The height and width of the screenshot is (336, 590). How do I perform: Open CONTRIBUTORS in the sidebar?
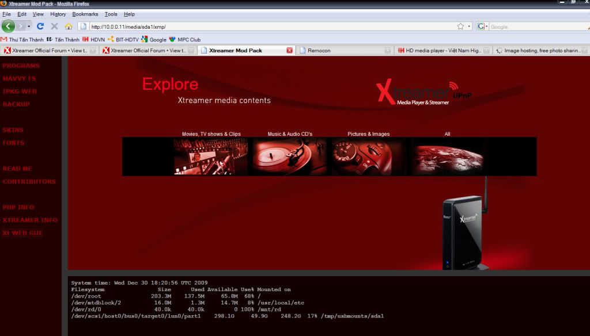pos(29,182)
